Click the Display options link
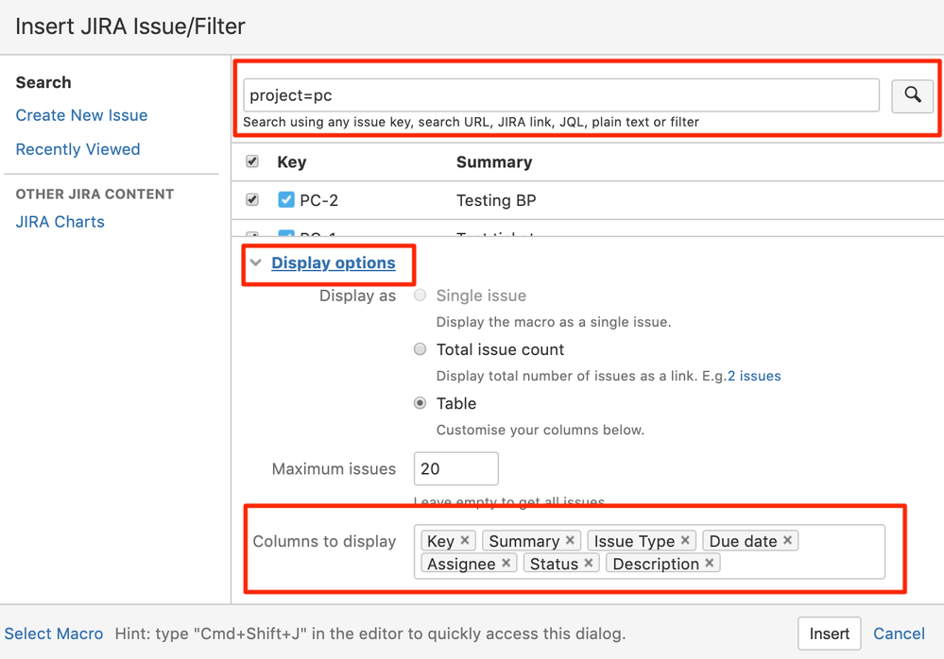The height and width of the screenshot is (659, 944). coord(334,262)
